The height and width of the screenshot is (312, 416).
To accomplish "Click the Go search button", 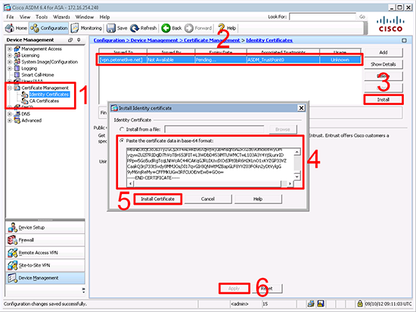I will 362,17.
